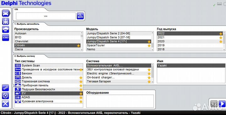
Task: Select EV system type
Action: pyautogui.click(x=49, y=93)
